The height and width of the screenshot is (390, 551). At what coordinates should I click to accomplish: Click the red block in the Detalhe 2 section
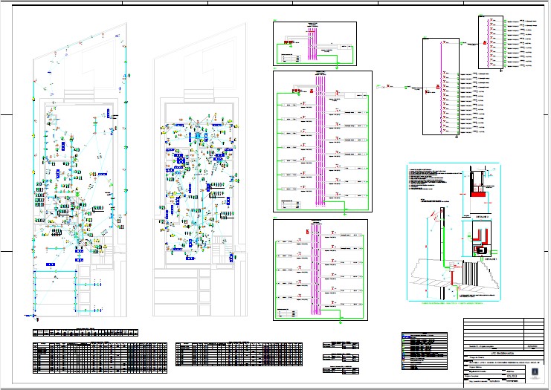478,195
